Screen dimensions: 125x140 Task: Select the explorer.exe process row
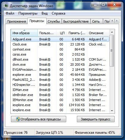click(60, 75)
